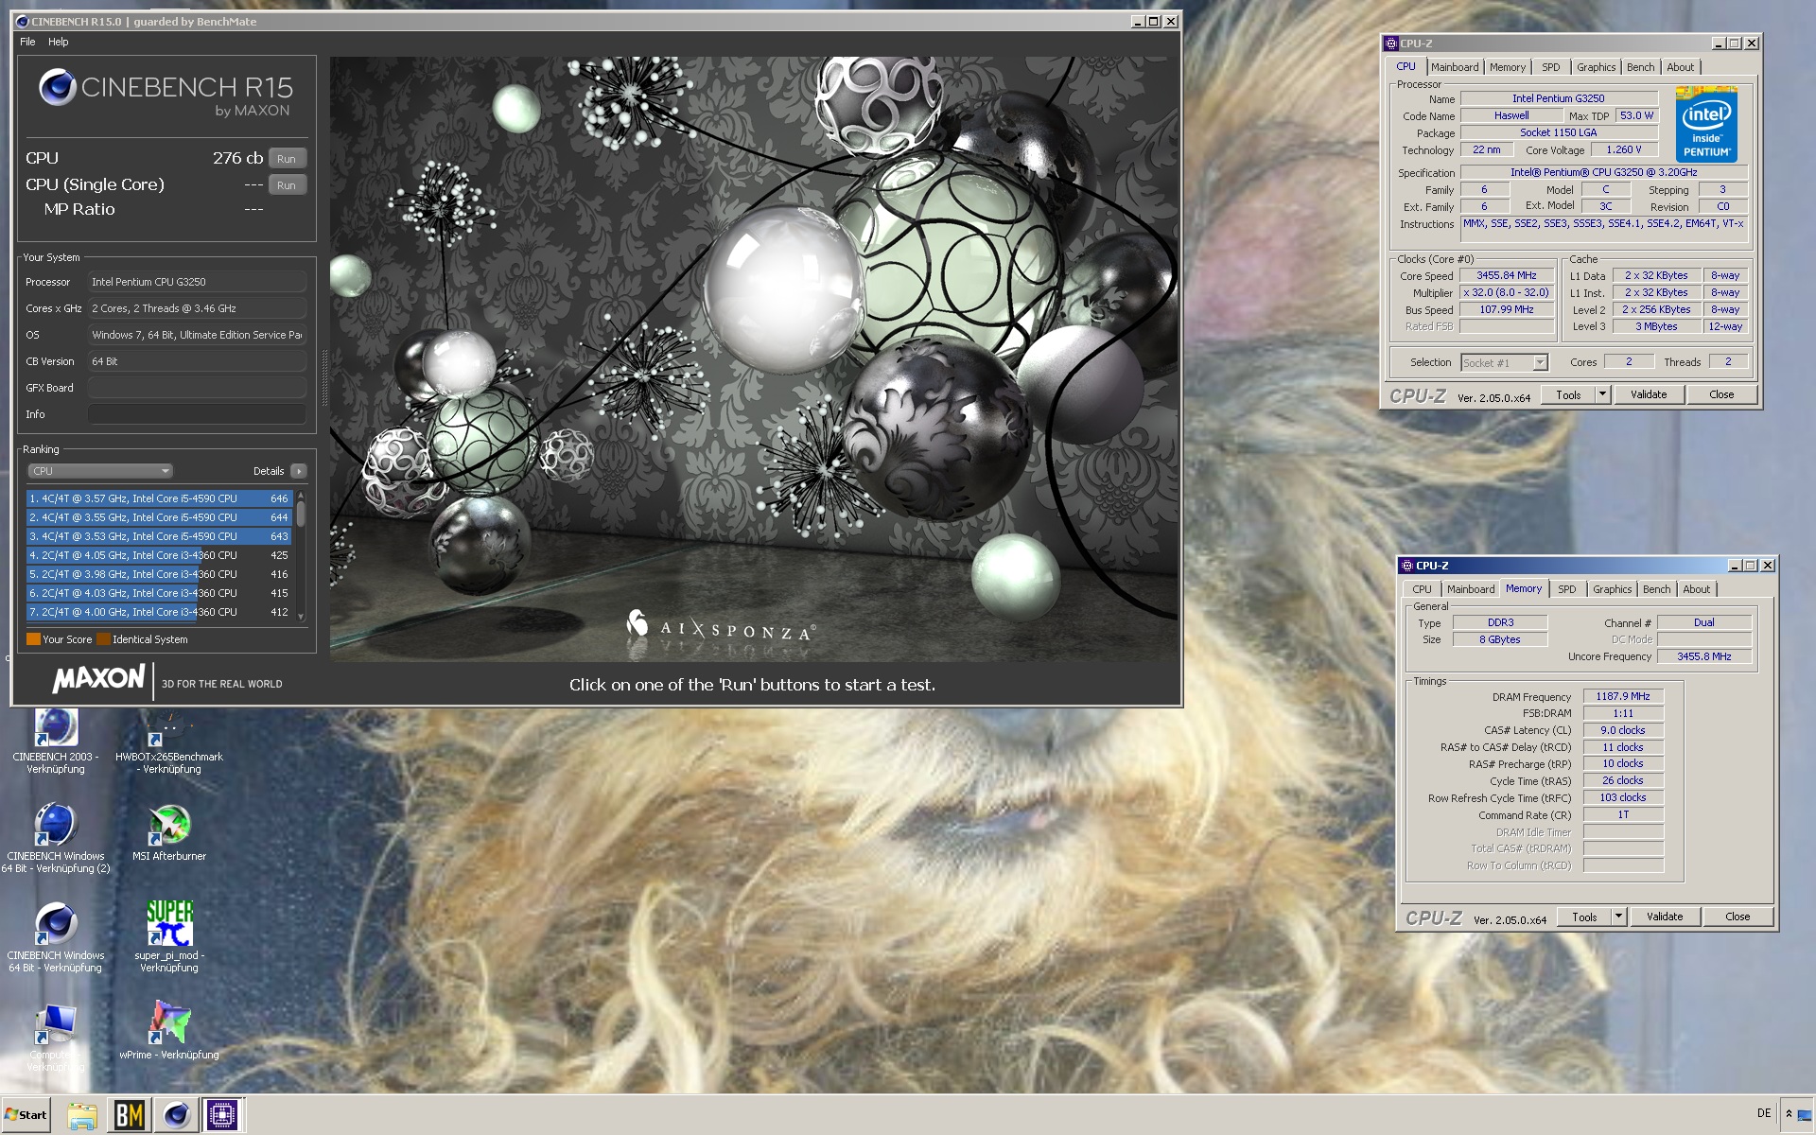The width and height of the screenshot is (1816, 1135).
Task: Run the CPU Single Core test
Action: (x=287, y=185)
